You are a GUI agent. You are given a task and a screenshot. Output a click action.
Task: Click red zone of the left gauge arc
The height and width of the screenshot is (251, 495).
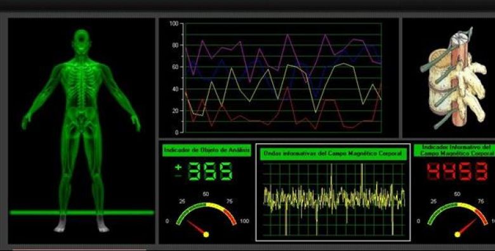tap(230, 216)
